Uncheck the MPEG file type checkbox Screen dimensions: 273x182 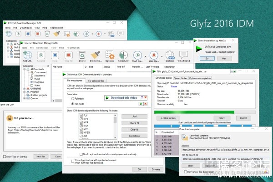[x=81, y=132]
